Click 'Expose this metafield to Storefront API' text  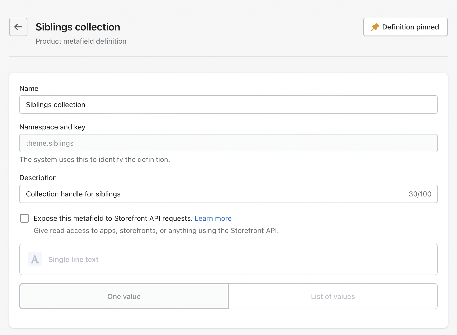(x=113, y=218)
